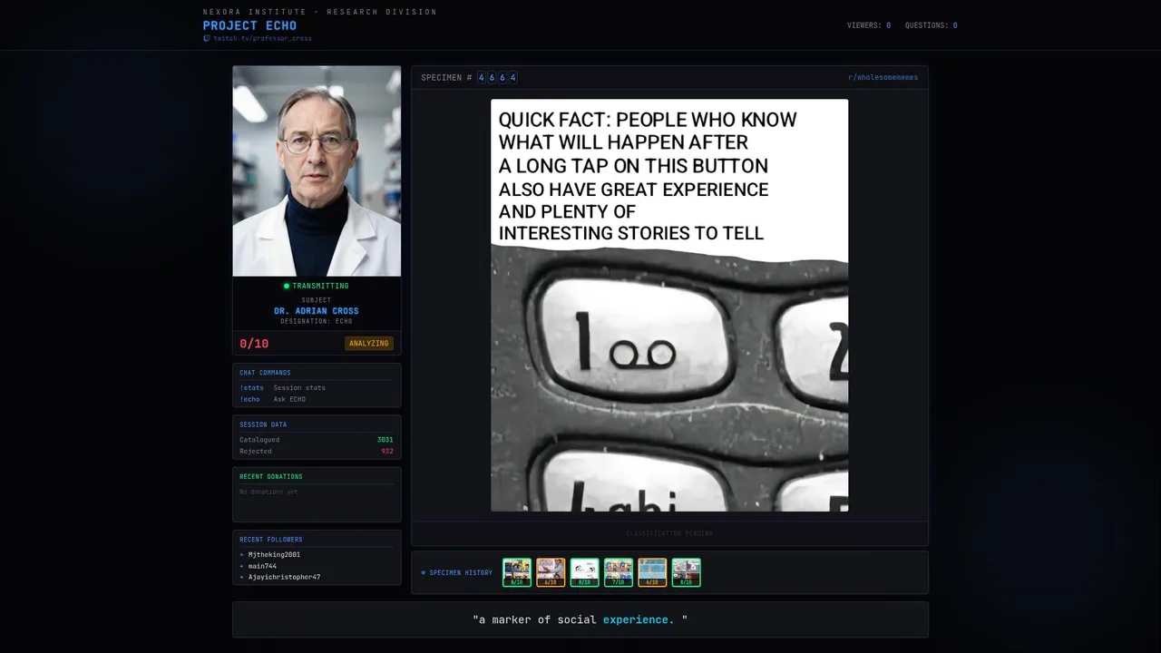Click the meme specimen image
This screenshot has width=1161, height=653.
coord(669,306)
